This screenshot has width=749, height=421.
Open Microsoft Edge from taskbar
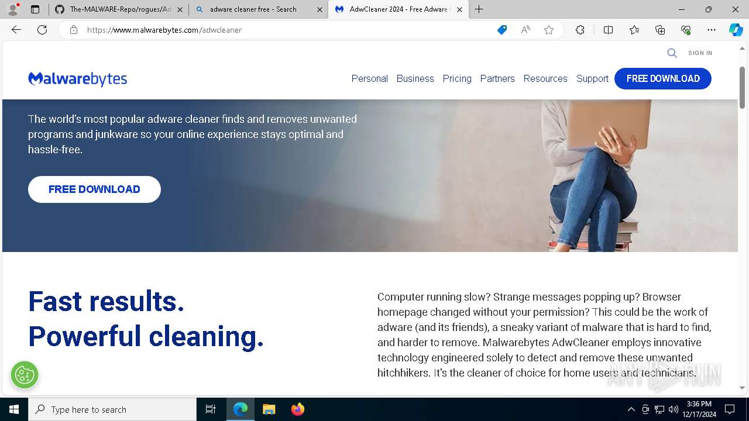coord(240,409)
